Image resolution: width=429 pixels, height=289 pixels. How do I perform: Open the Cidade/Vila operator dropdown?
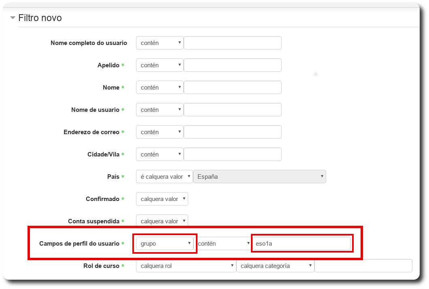coord(160,154)
